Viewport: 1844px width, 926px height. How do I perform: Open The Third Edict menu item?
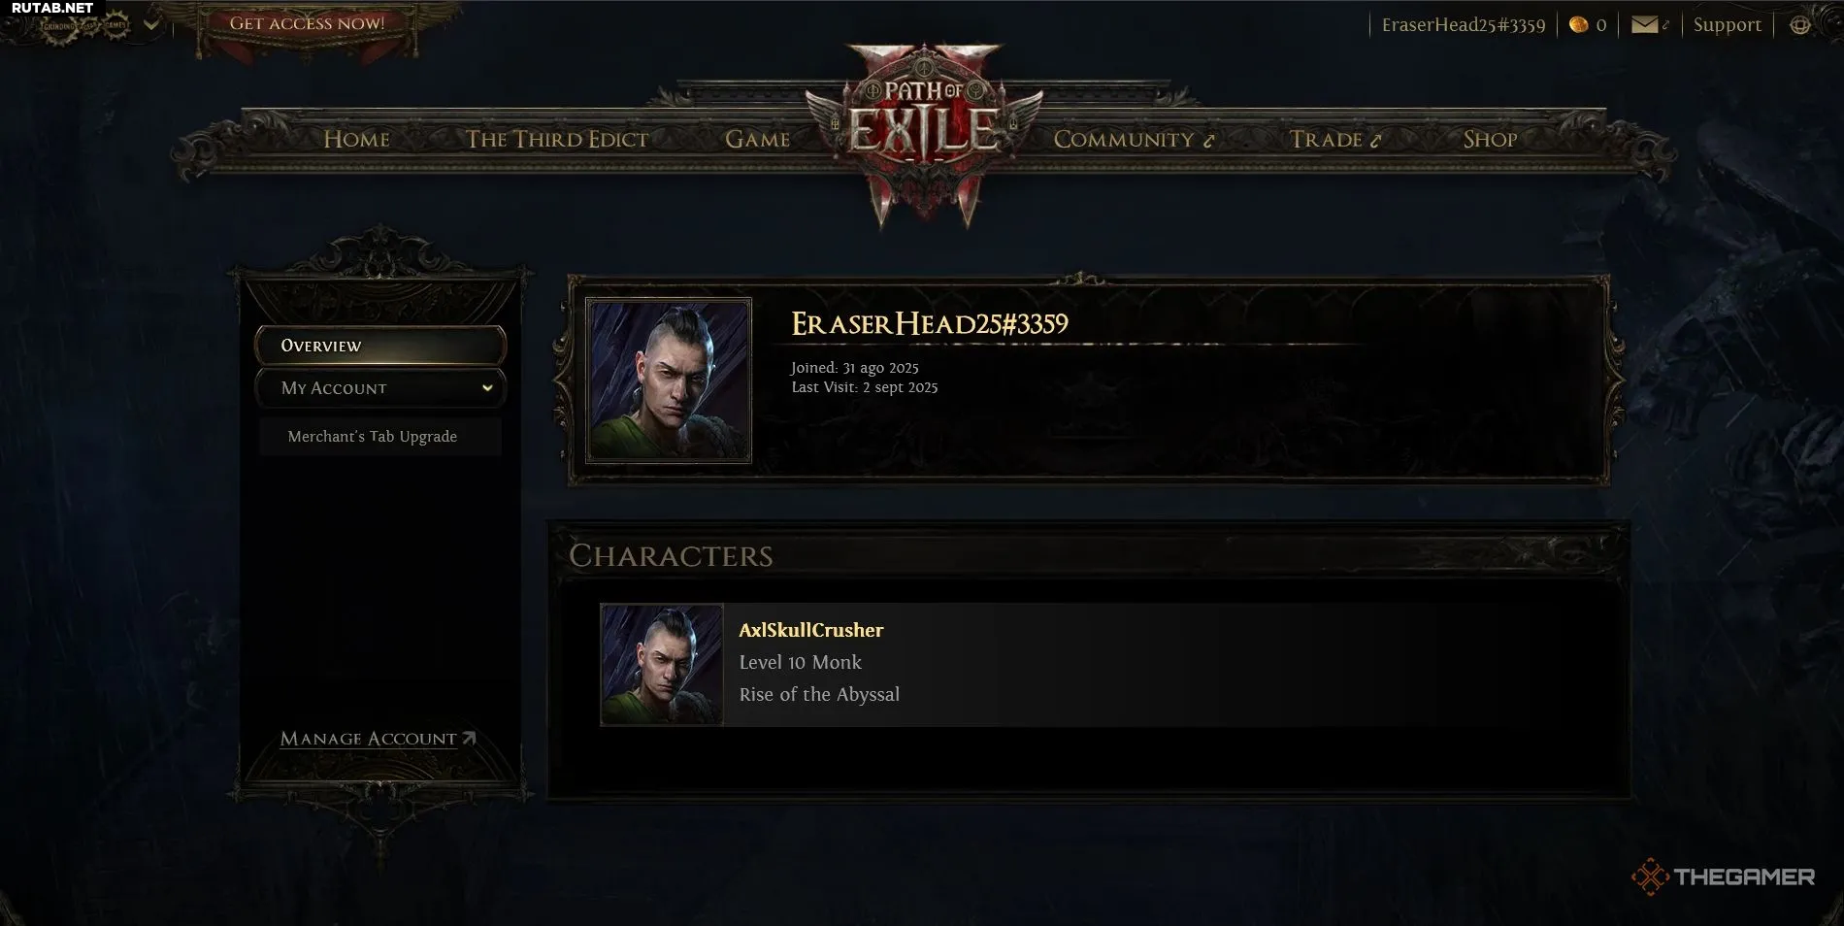[557, 140]
